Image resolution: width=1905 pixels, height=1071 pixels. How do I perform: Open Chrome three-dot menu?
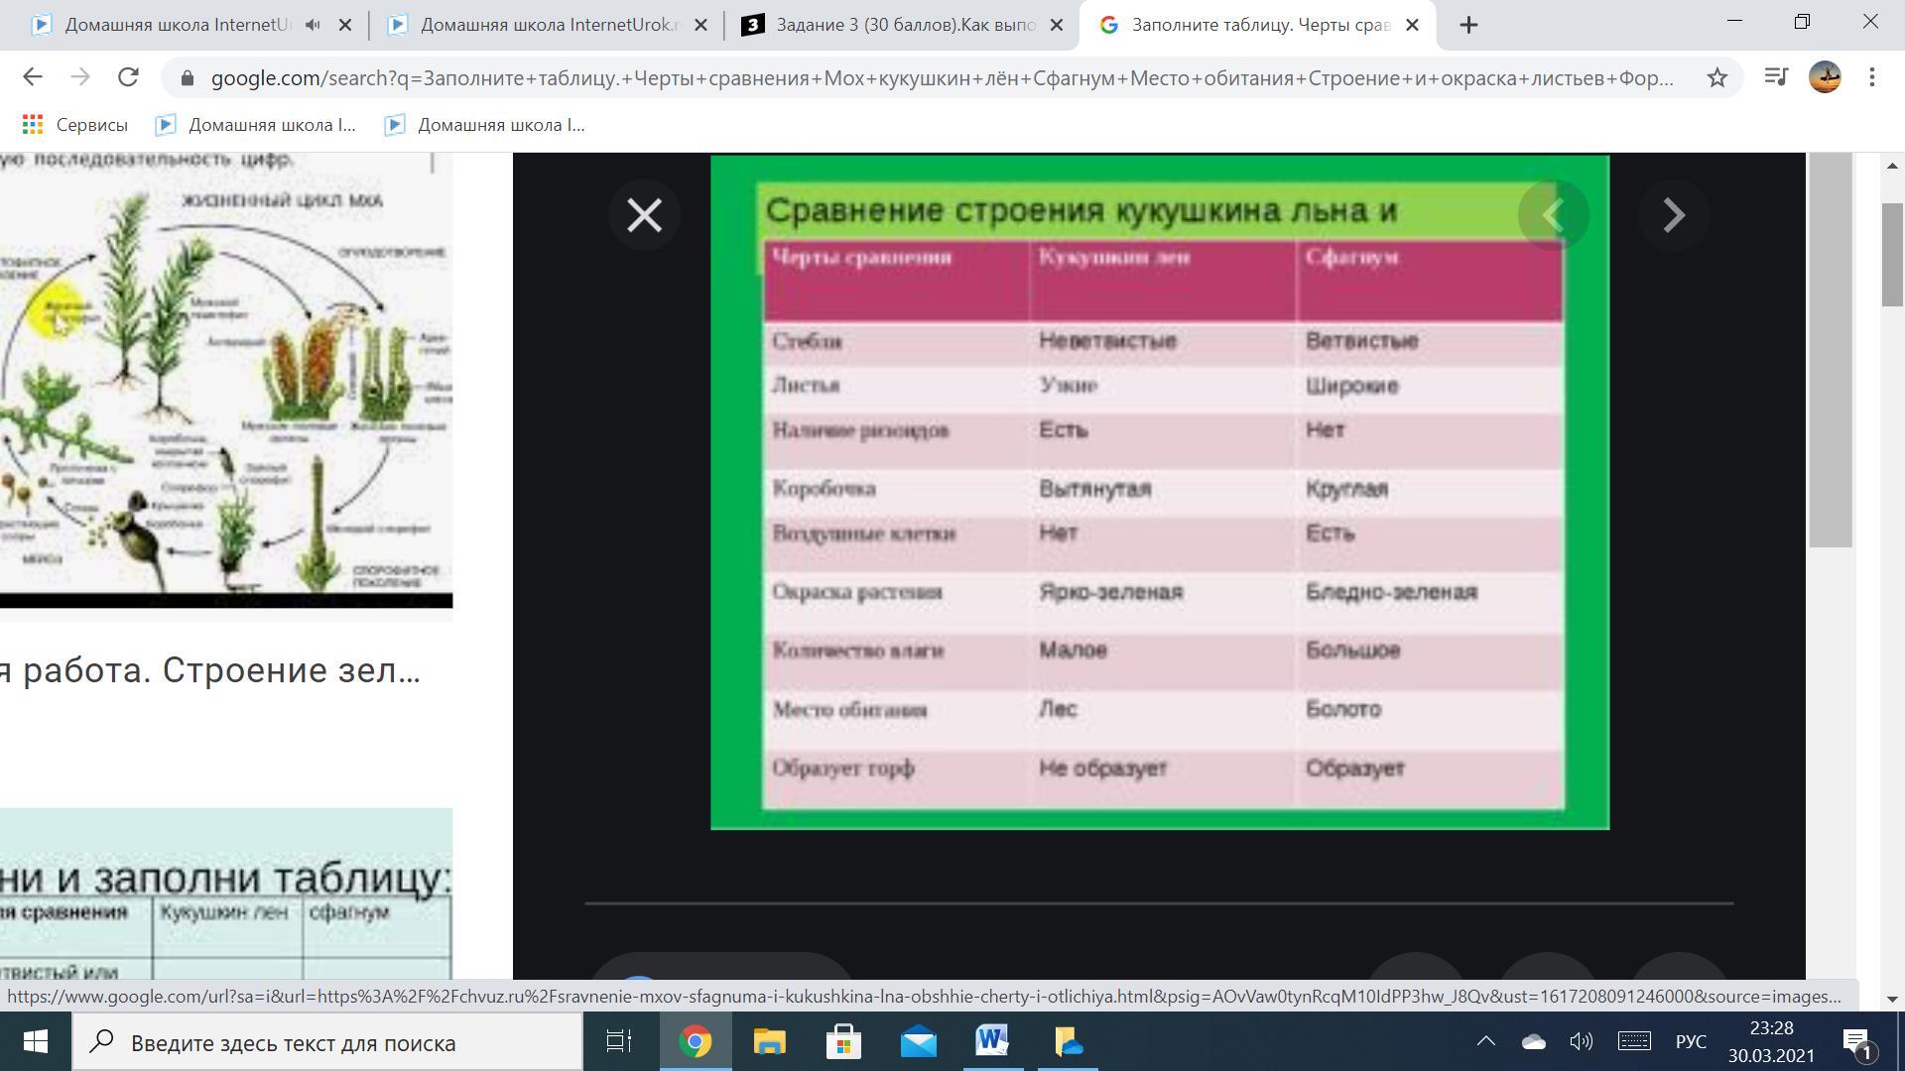tap(1871, 77)
